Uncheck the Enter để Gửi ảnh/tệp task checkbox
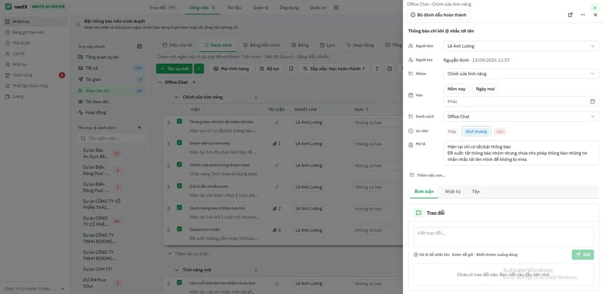604x294 pixels. 179,143
